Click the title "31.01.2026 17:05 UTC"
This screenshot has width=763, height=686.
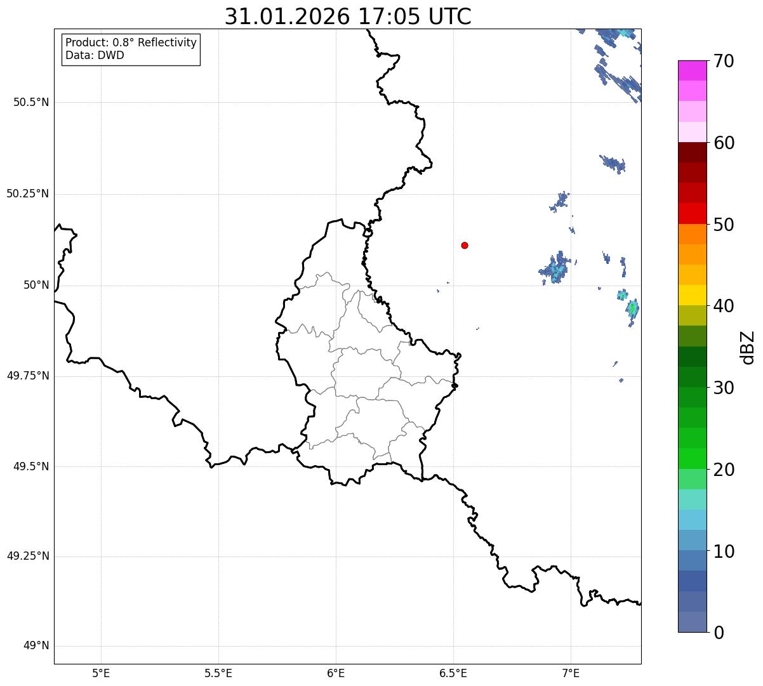[x=348, y=16]
